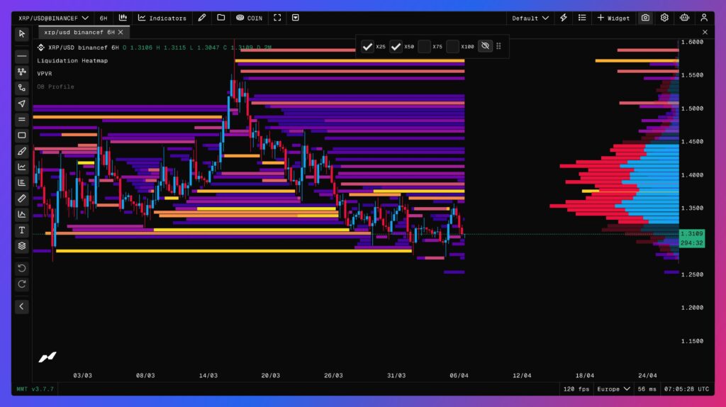
Task: Undo the last drawing action
Action: [x=22, y=268]
